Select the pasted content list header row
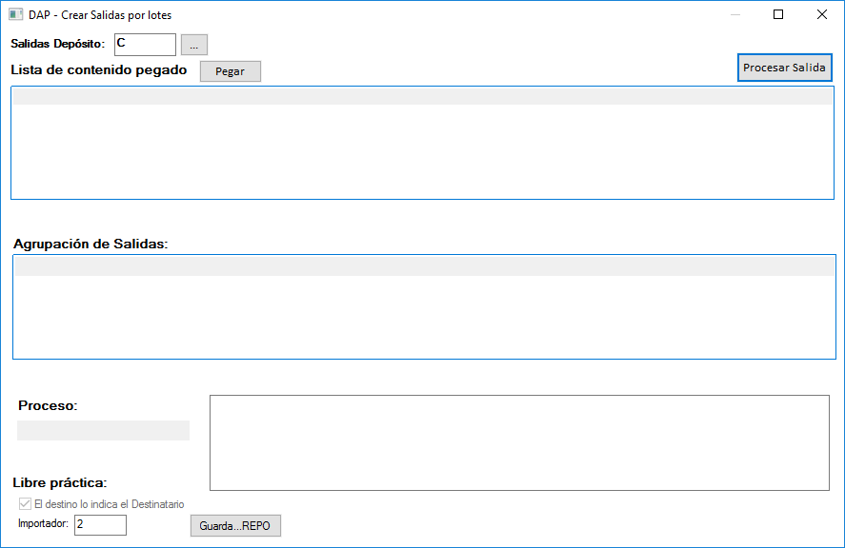The height and width of the screenshot is (548, 845). (x=422, y=96)
